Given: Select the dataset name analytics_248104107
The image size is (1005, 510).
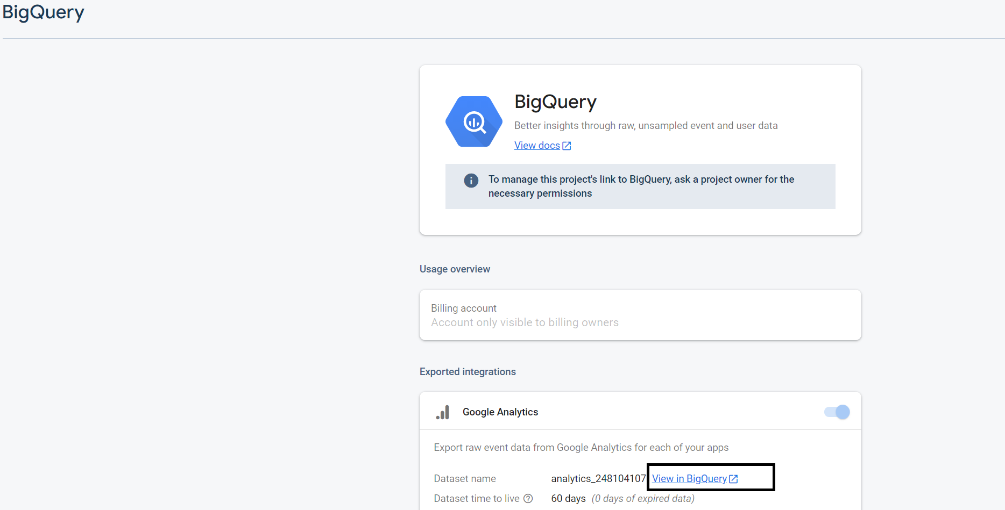Looking at the screenshot, I should (x=598, y=478).
